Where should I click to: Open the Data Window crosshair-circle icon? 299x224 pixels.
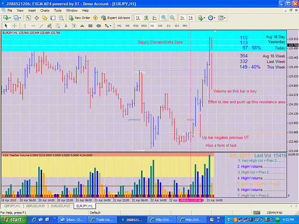coord(36,18)
